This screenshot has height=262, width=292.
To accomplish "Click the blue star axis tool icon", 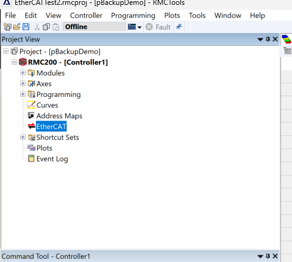I will [179, 27].
